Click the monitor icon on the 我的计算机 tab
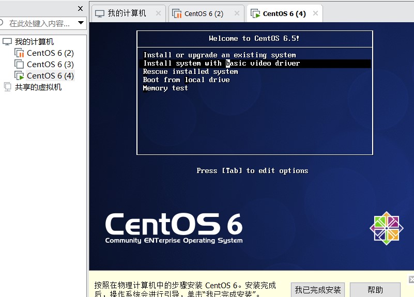414x297 pixels. pyautogui.click(x=100, y=13)
